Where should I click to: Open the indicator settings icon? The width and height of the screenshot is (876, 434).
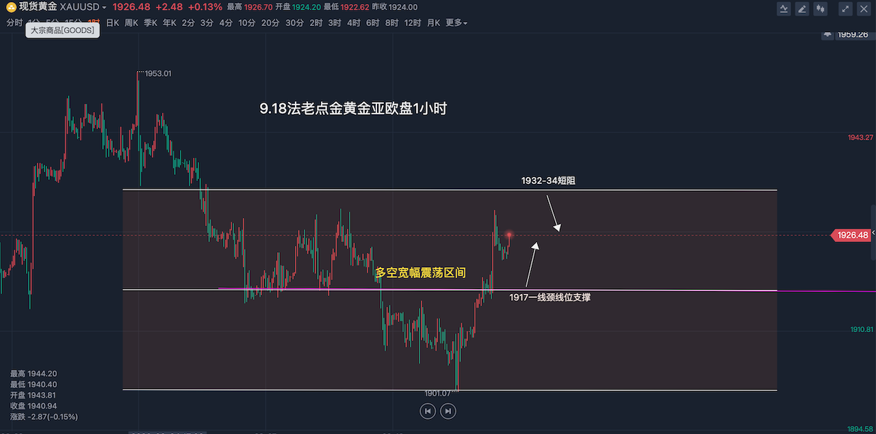point(784,9)
